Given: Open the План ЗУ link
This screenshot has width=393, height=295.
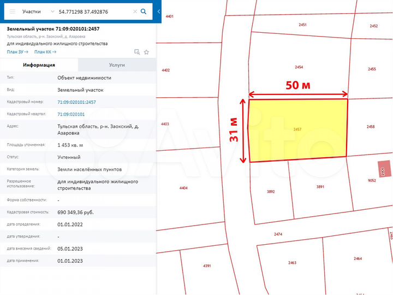Looking at the screenshot, I should pos(17,52).
